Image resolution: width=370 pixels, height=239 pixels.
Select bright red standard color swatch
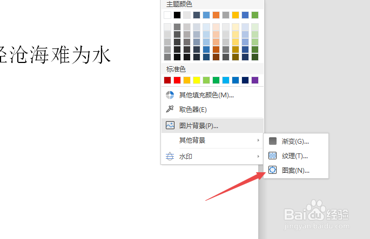pyautogui.click(x=177, y=80)
